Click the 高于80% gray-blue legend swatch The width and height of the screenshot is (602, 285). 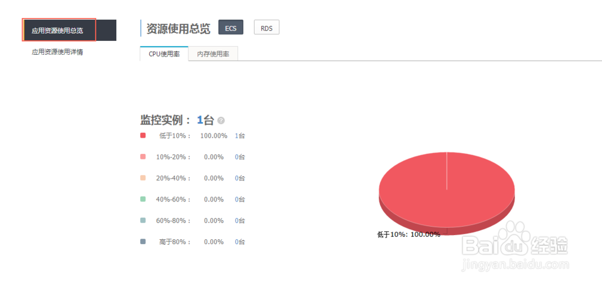click(143, 242)
